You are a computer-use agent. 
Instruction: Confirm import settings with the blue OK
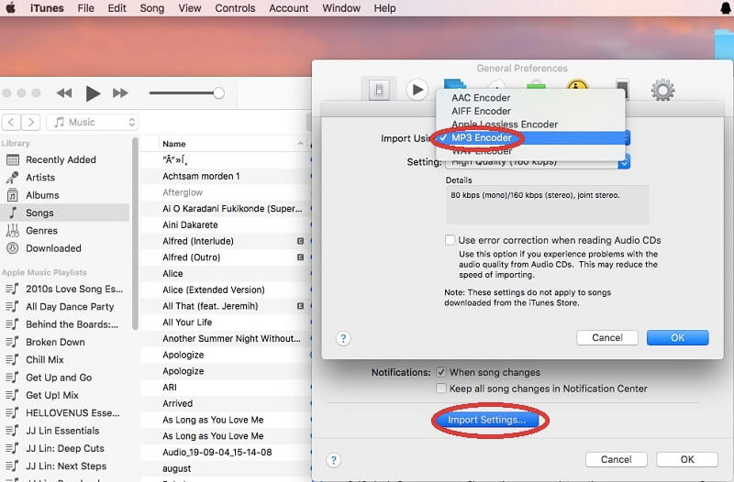[677, 337]
